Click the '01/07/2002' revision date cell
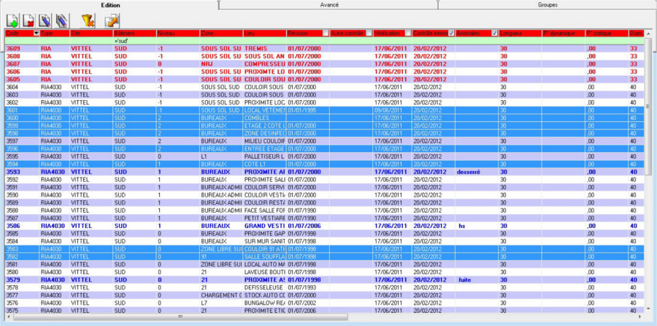This screenshot has height=326, width=657. point(307,303)
